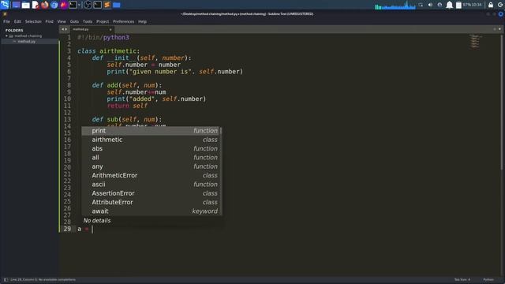Open the blue folder window in taskbar
505x284 pixels.
coord(116,5)
